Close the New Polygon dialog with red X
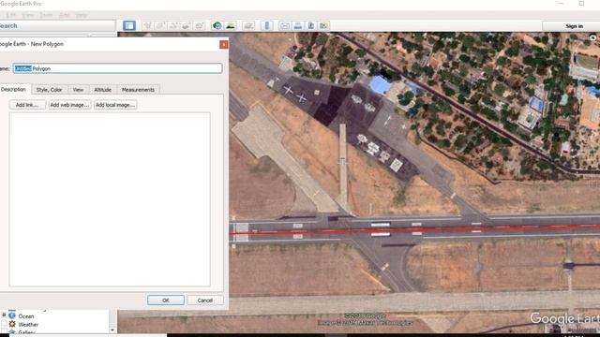This screenshot has height=337, width=600. 224,44
